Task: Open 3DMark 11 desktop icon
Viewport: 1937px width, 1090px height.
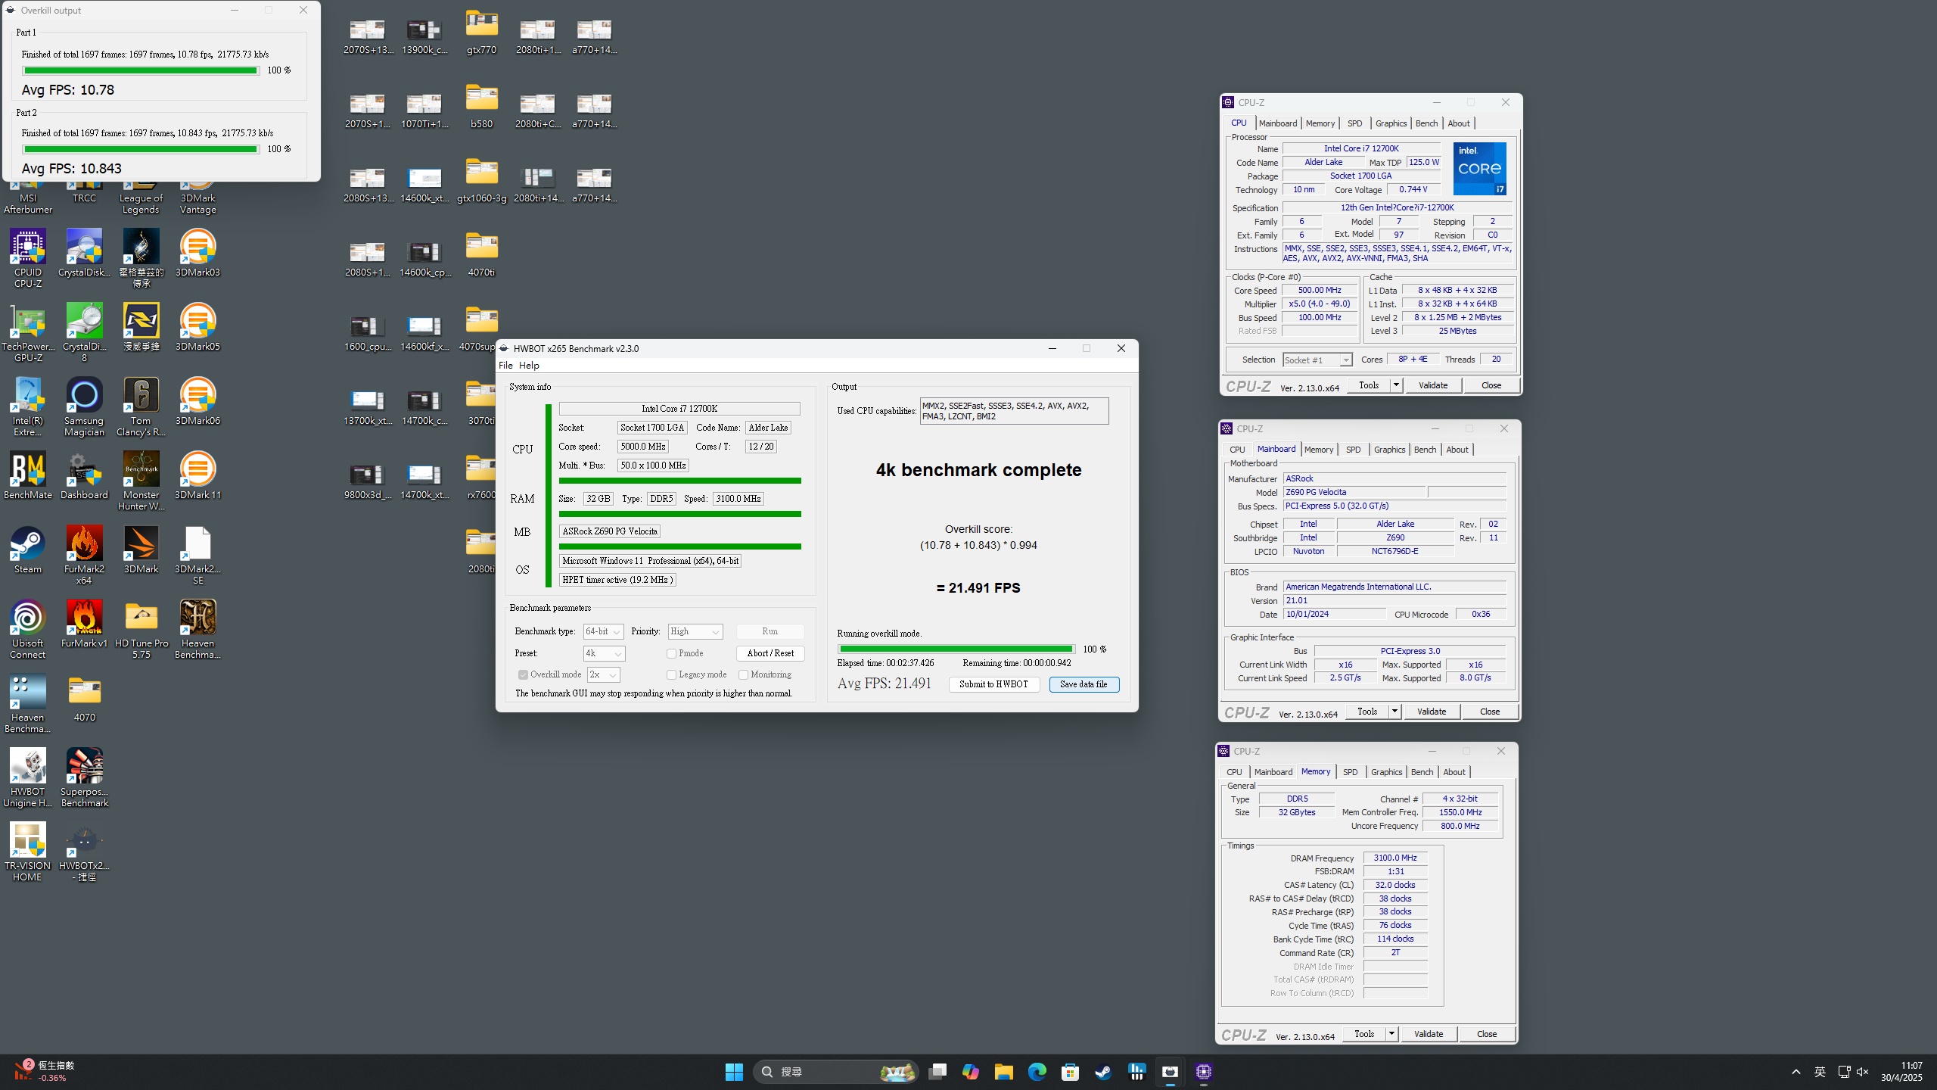Action: [197, 475]
